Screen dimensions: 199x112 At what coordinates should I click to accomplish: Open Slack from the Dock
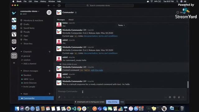coord(84,109)
